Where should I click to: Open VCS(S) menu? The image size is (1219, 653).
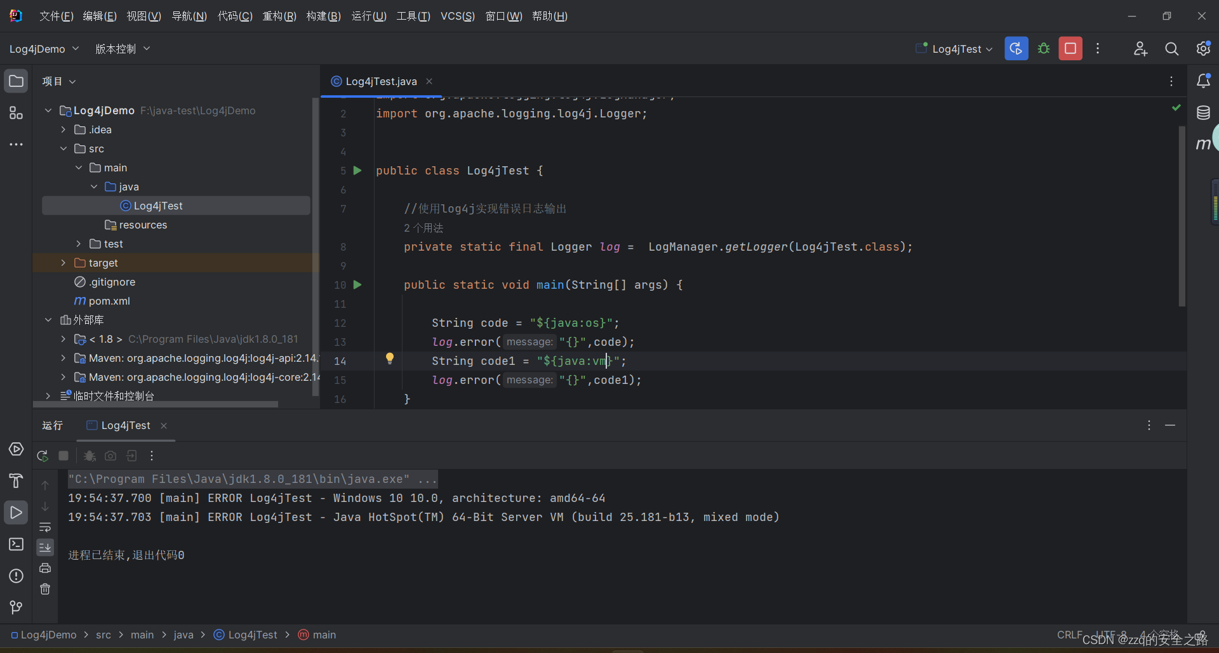point(458,16)
